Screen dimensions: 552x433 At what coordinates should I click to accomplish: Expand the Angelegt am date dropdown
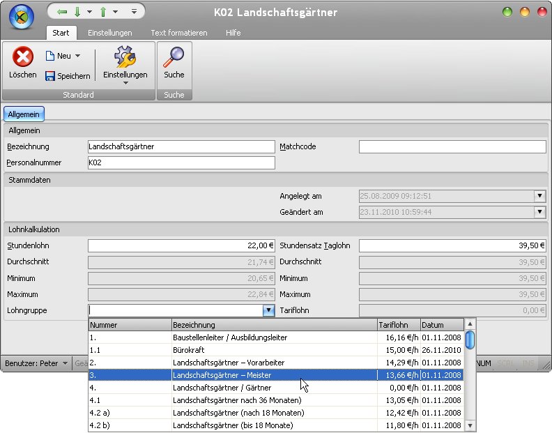point(539,196)
